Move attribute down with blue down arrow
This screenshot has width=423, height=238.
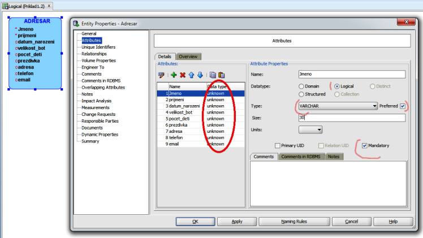200,75
